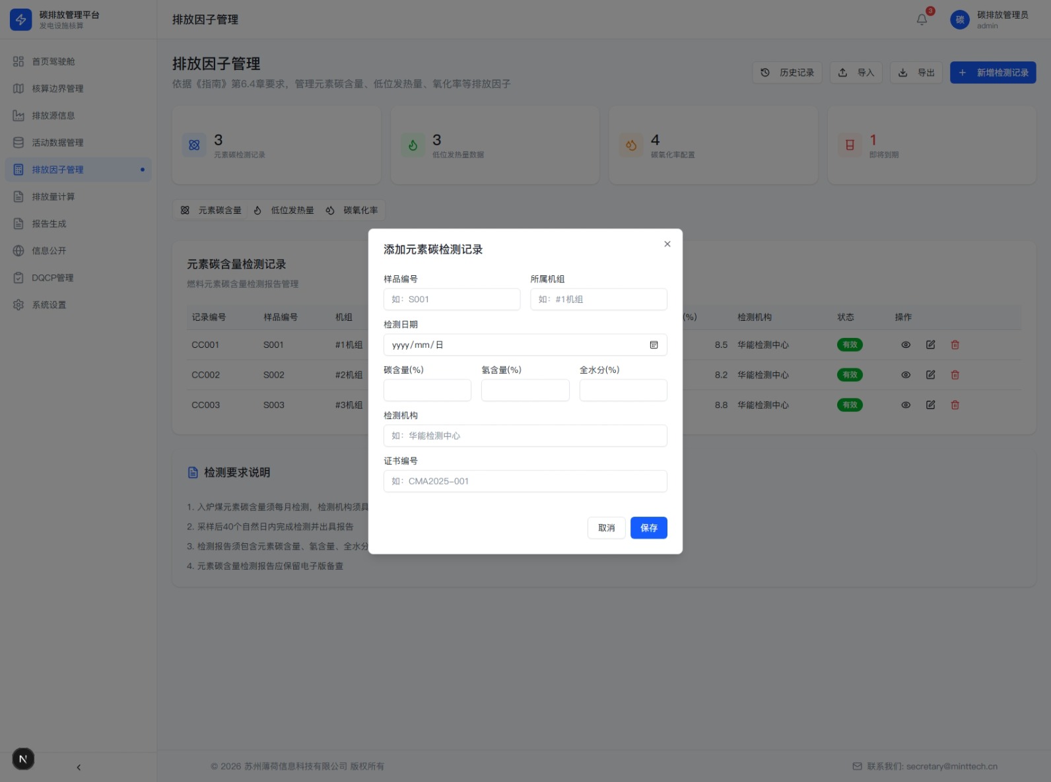Click the 记录编号 column header
This screenshot has width=1051, height=782.
coord(209,317)
